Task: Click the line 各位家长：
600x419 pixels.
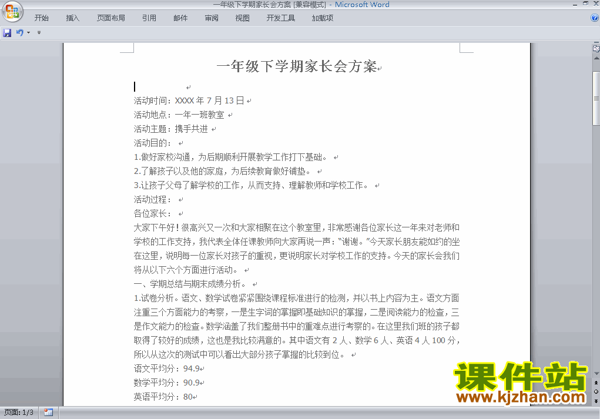Action: click(x=152, y=214)
